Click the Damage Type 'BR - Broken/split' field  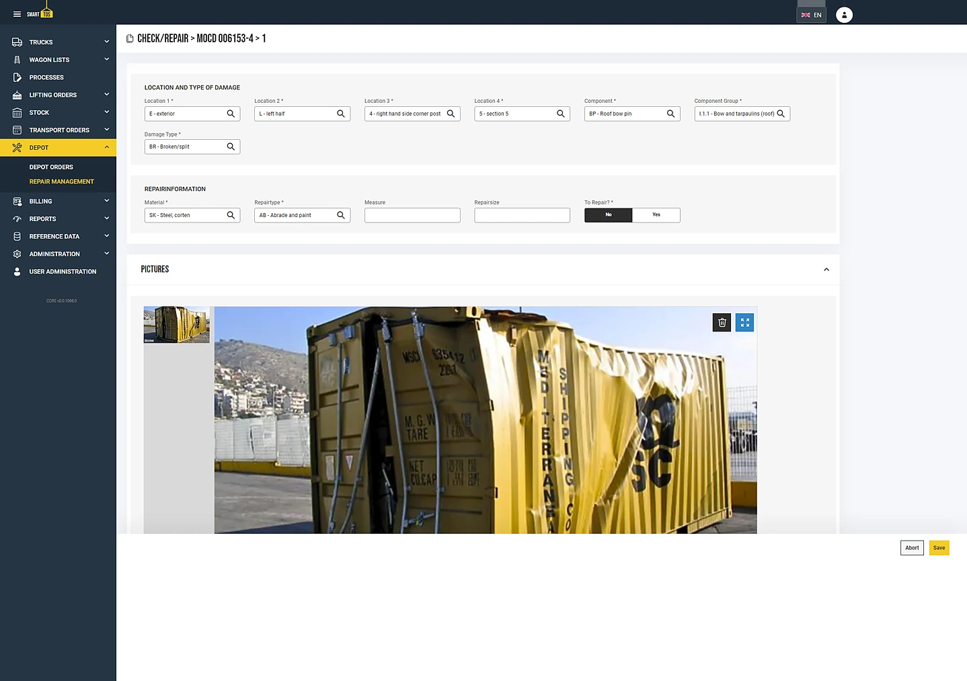(x=192, y=147)
